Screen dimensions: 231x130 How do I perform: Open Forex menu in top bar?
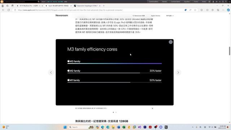[x=196, y=1]
